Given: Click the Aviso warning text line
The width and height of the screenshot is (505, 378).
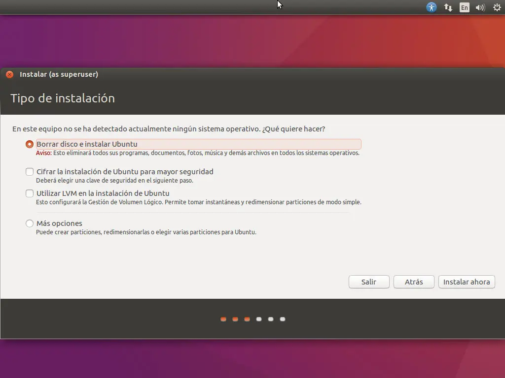Looking at the screenshot, I should (198, 153).
